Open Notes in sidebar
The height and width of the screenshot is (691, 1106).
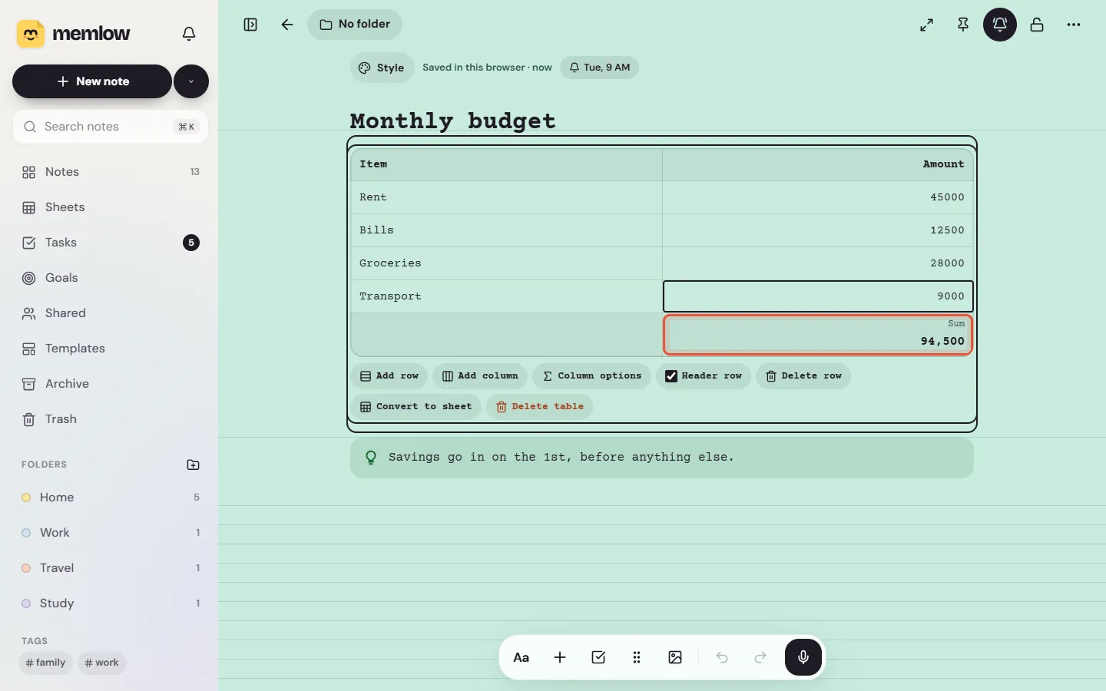(111, 172)
